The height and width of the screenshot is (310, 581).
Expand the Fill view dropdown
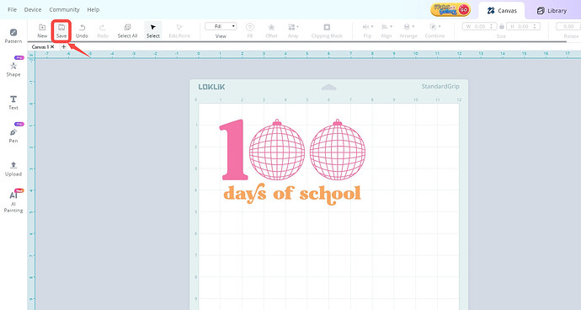221,26
